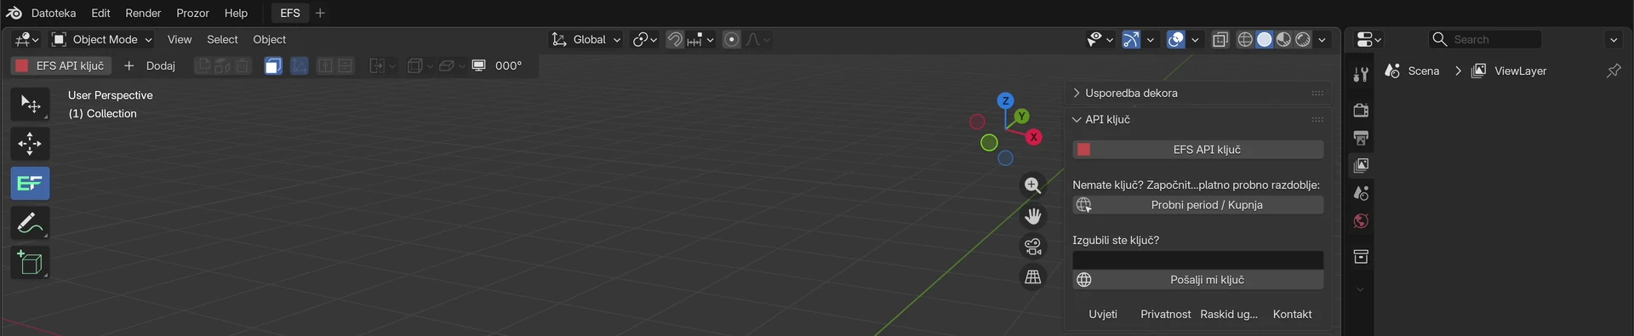Click the disabled trash icon in EFS toolbar

(x=243, y=65)
